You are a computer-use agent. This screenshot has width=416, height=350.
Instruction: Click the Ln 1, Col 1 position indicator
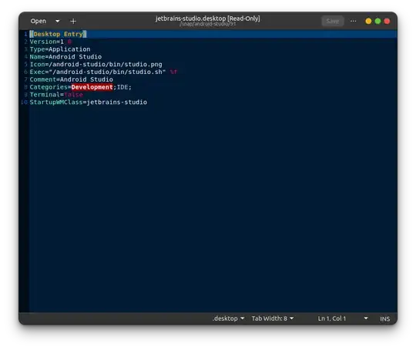[x=331, y=318]
